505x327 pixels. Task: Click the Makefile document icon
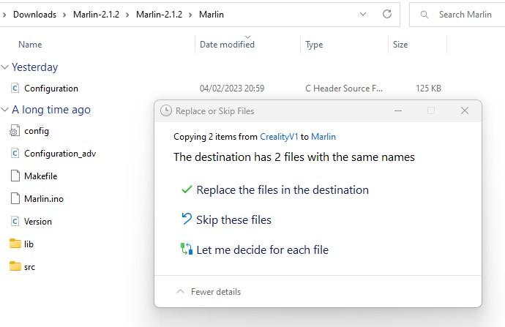click(x=15, y=176)
